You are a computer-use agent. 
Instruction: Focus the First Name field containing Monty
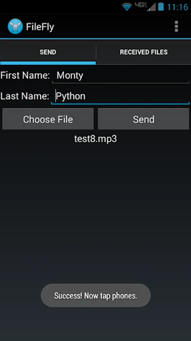[121, 76]
